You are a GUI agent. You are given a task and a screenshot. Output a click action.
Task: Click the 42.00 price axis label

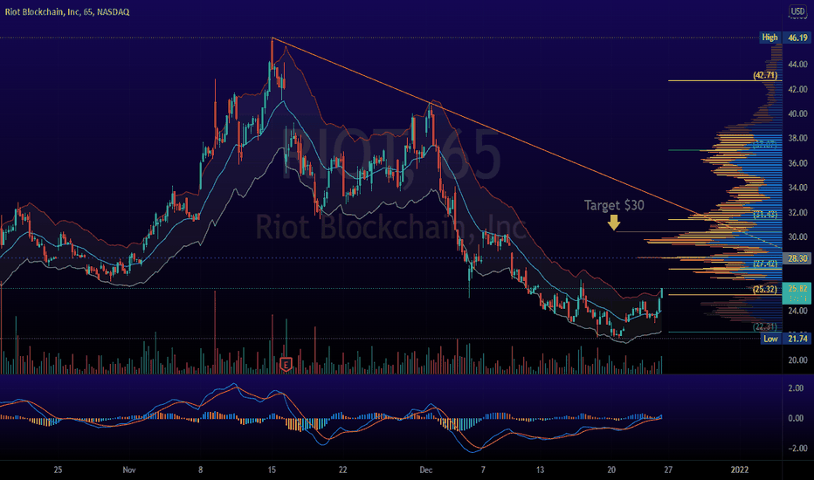[x=797, y=89]
